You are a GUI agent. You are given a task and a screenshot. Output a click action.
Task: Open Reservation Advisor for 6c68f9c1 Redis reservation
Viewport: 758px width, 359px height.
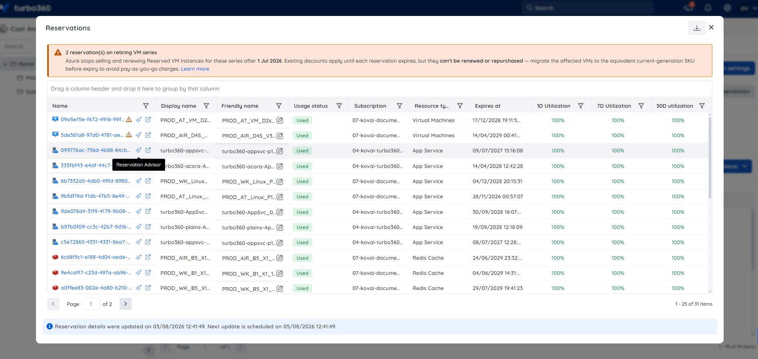point(139,257)
